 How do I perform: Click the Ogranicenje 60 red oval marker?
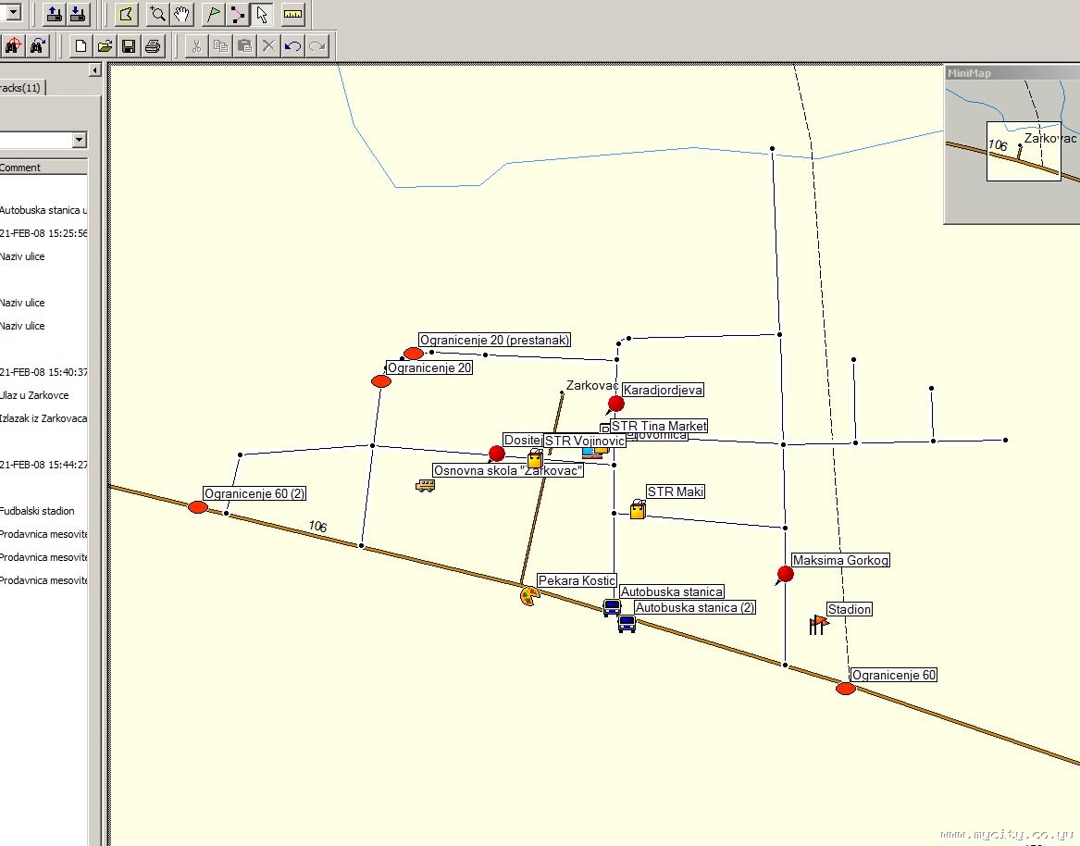846,689
